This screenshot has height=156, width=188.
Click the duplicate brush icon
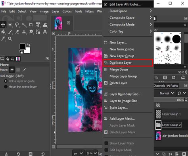(x=156, y=78)
